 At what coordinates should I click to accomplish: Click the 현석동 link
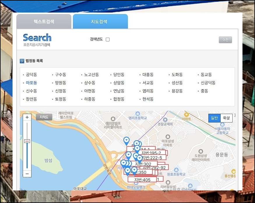148,99
